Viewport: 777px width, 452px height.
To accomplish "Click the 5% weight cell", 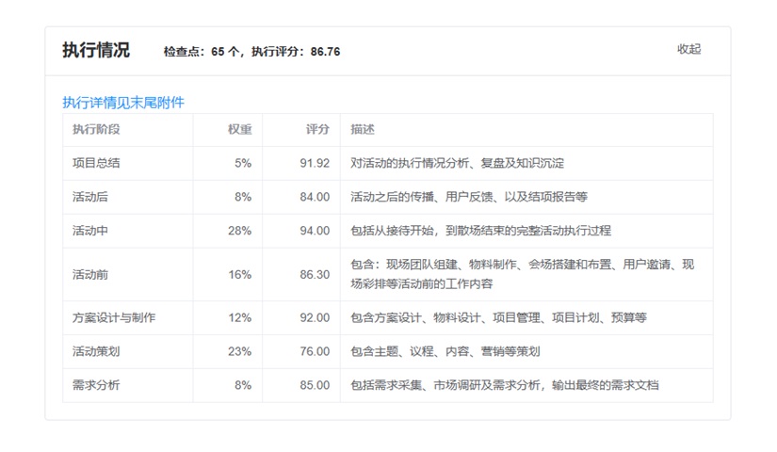I will [243, 163].
